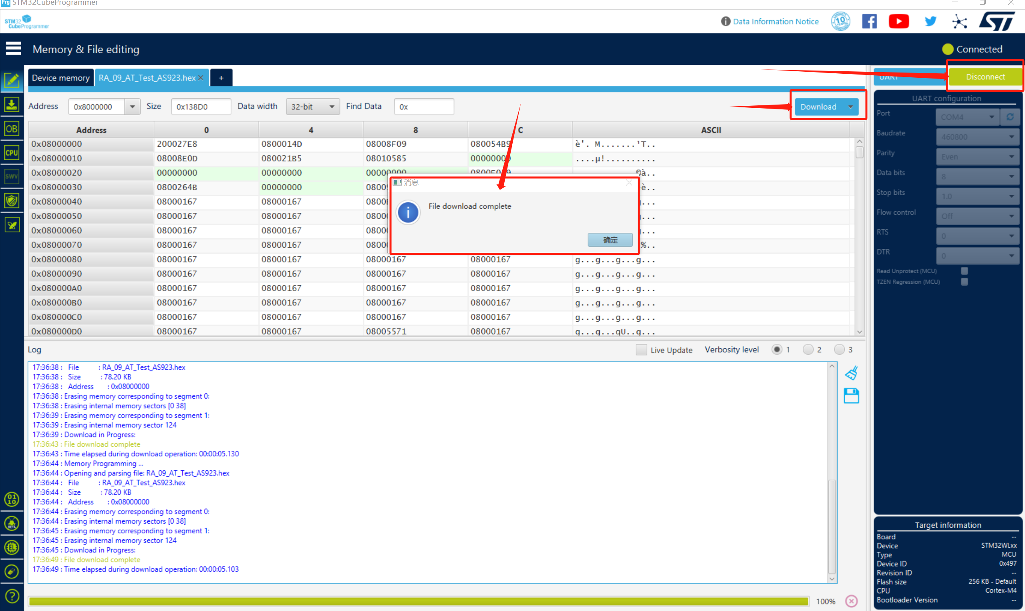Click the green Disconnect button
The height and width of the screenshot is (611, 1025).
pos(985,77)
